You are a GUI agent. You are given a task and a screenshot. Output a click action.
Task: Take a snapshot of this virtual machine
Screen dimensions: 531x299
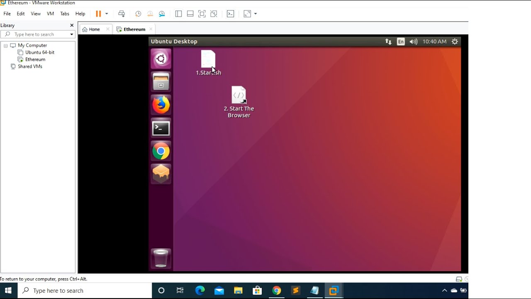[138, 14]
